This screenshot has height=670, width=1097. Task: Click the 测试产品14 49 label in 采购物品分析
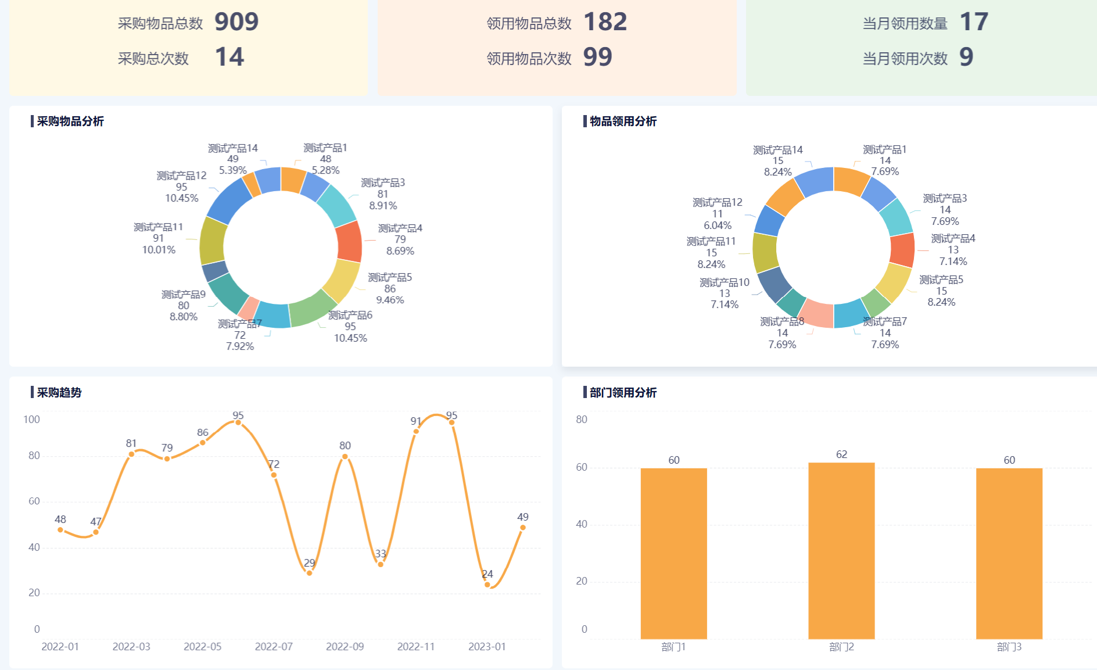(233, 159)
